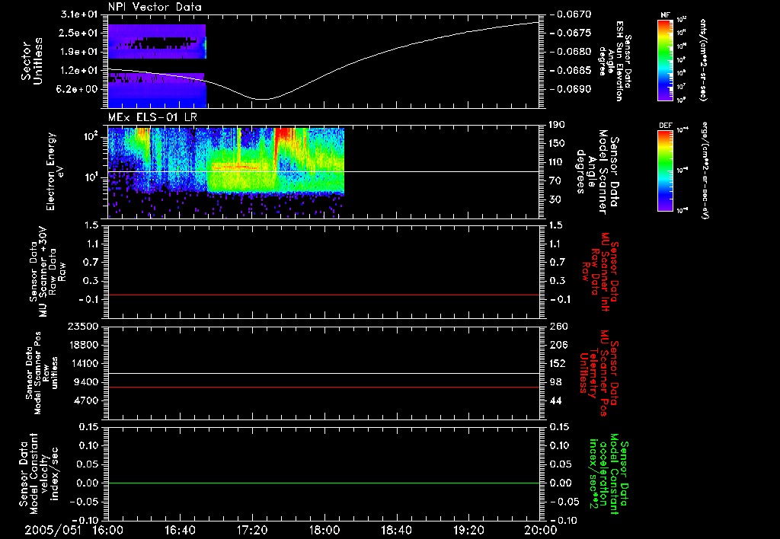780x539 pixels.
Task: Select the DEF energy flux color bar
Action: (666, 171)
